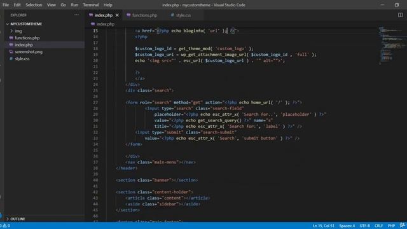Viewport: 407px width, 229px height.
Task: Click the minimap code overview
Action: pos(392,45)
